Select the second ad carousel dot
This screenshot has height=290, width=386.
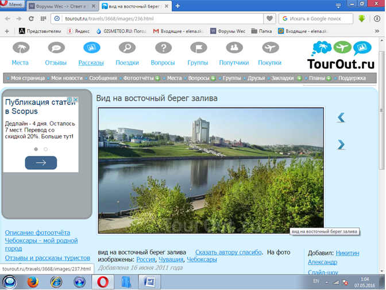pyautogui.click(x=45, y=149)
